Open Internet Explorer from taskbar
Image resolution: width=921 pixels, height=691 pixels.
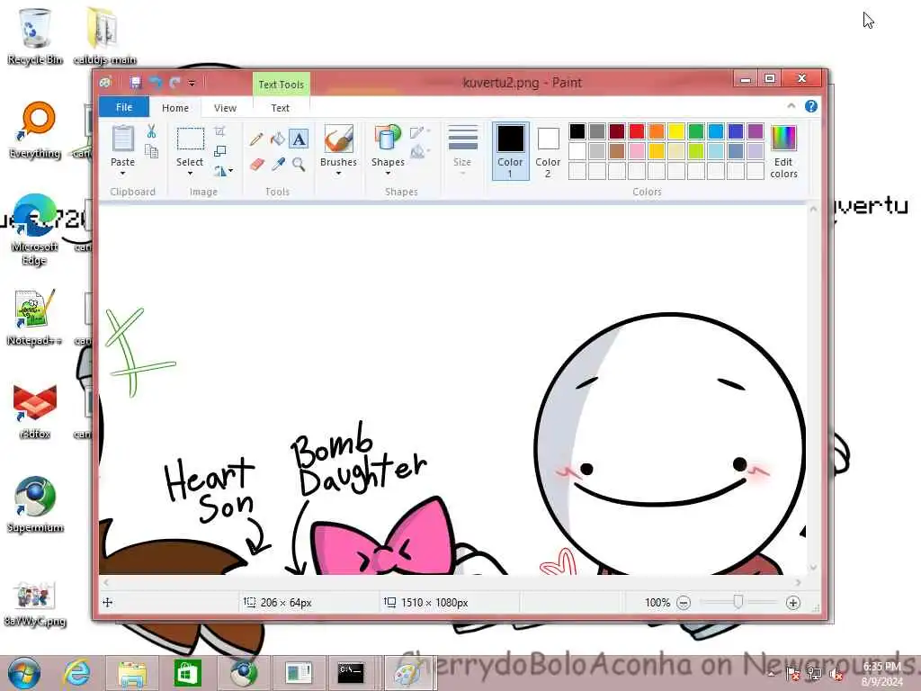click(77, 673)
